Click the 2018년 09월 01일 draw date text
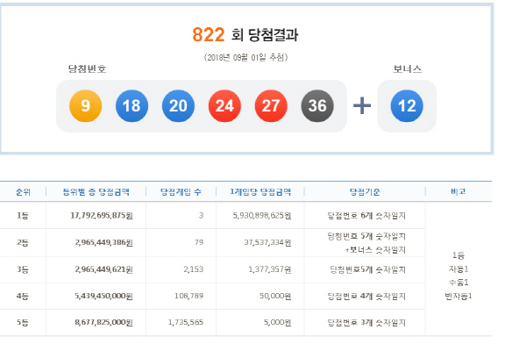 [245, 57]
